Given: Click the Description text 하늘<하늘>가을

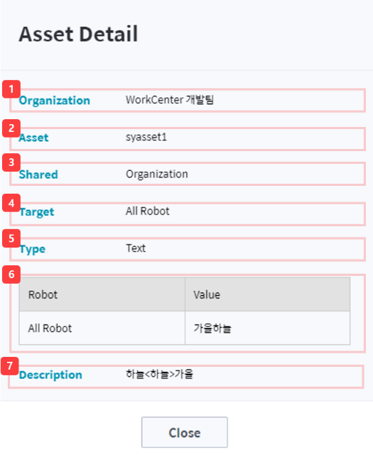Looking at the screenshot, I should pyautogui.click(x=160, y=374).
